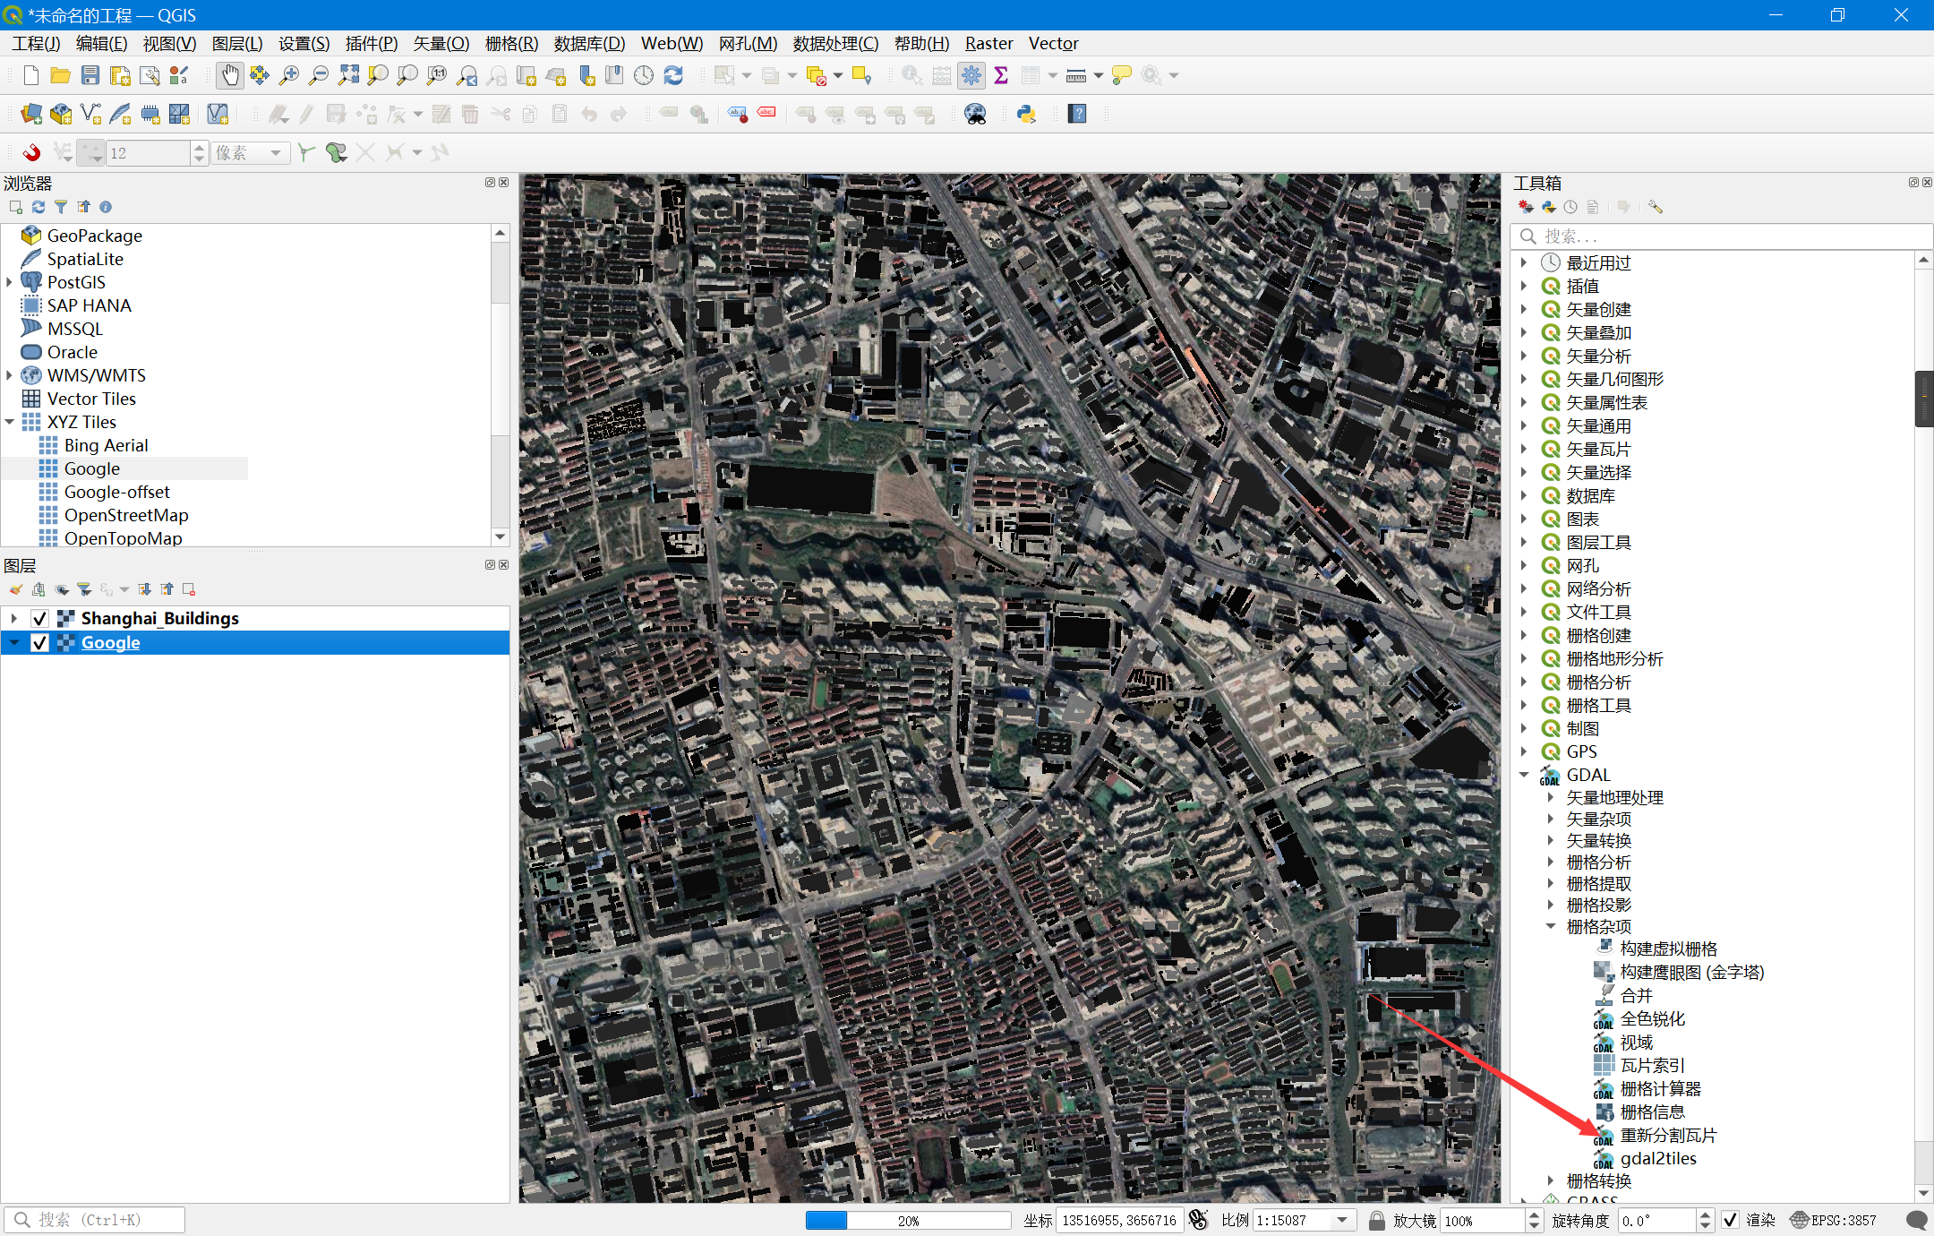Open the Python console icon
This screenshot has width=1934, height=1236.
pos(1026,114)
